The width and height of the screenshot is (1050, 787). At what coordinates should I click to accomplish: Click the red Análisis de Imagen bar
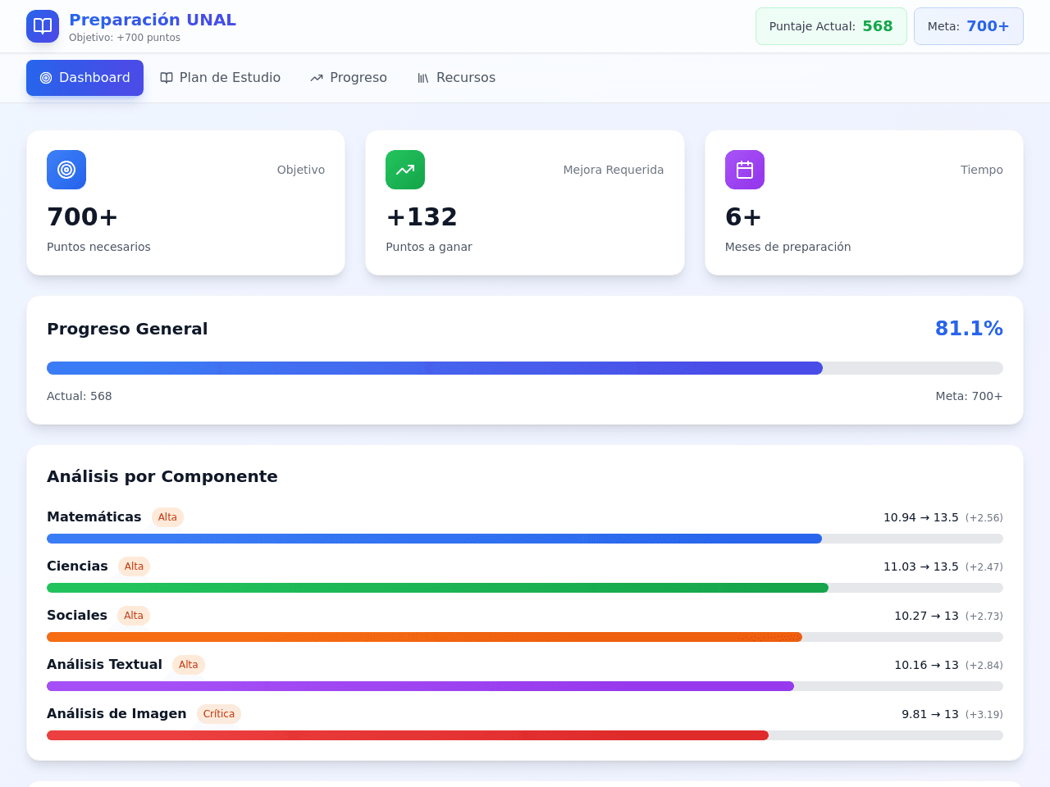click(525, 735)
